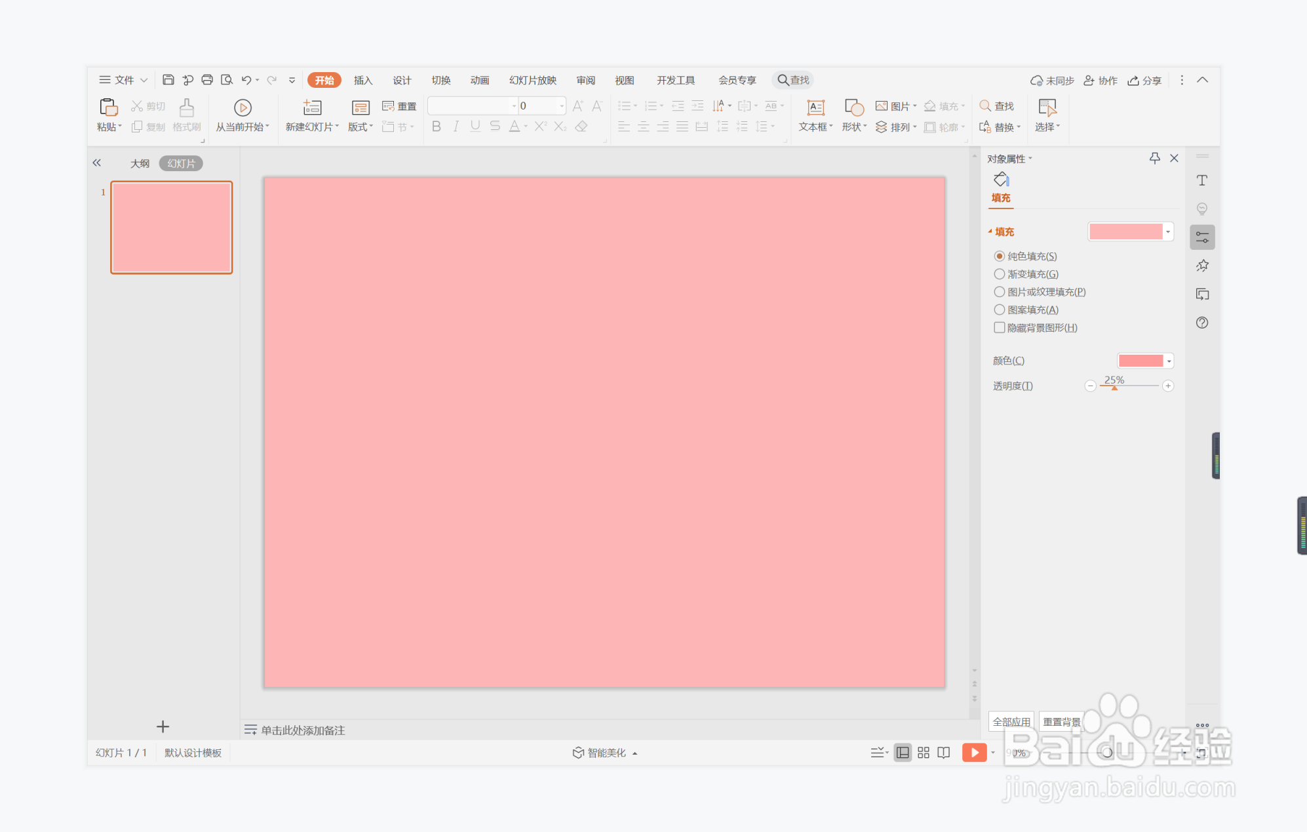Screen dimensions: 1307x832
Task: Select Picture or Texture Fill option
Action: point(1000,292)
